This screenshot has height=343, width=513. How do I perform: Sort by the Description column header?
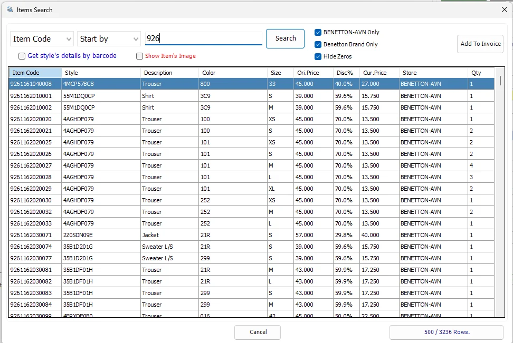[x=169, y=73]
